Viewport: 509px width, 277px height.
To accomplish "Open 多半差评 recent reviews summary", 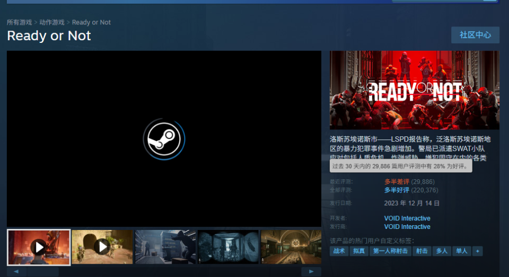I will [397, 181].
